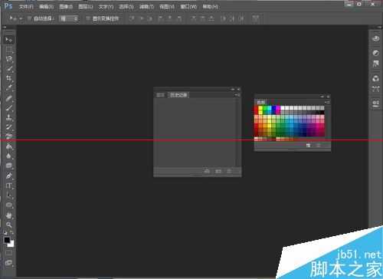Viewport: 383px width, 279px height.
Task: Toggle the 自动选择 checkbox
Action: [x=30, y=18]
